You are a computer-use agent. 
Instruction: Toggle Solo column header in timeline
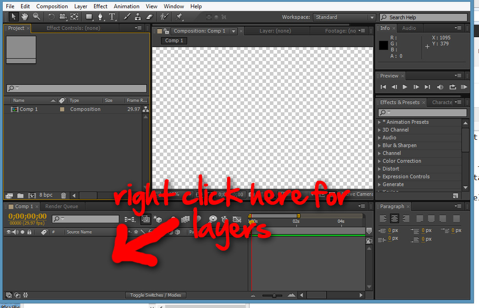point(22,232)
